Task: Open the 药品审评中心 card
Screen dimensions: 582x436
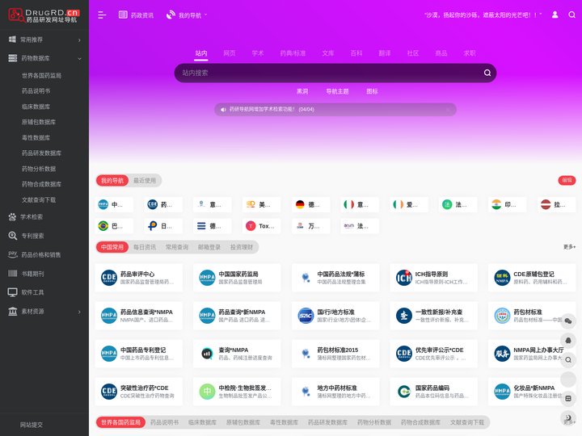Action: [139, 278]
